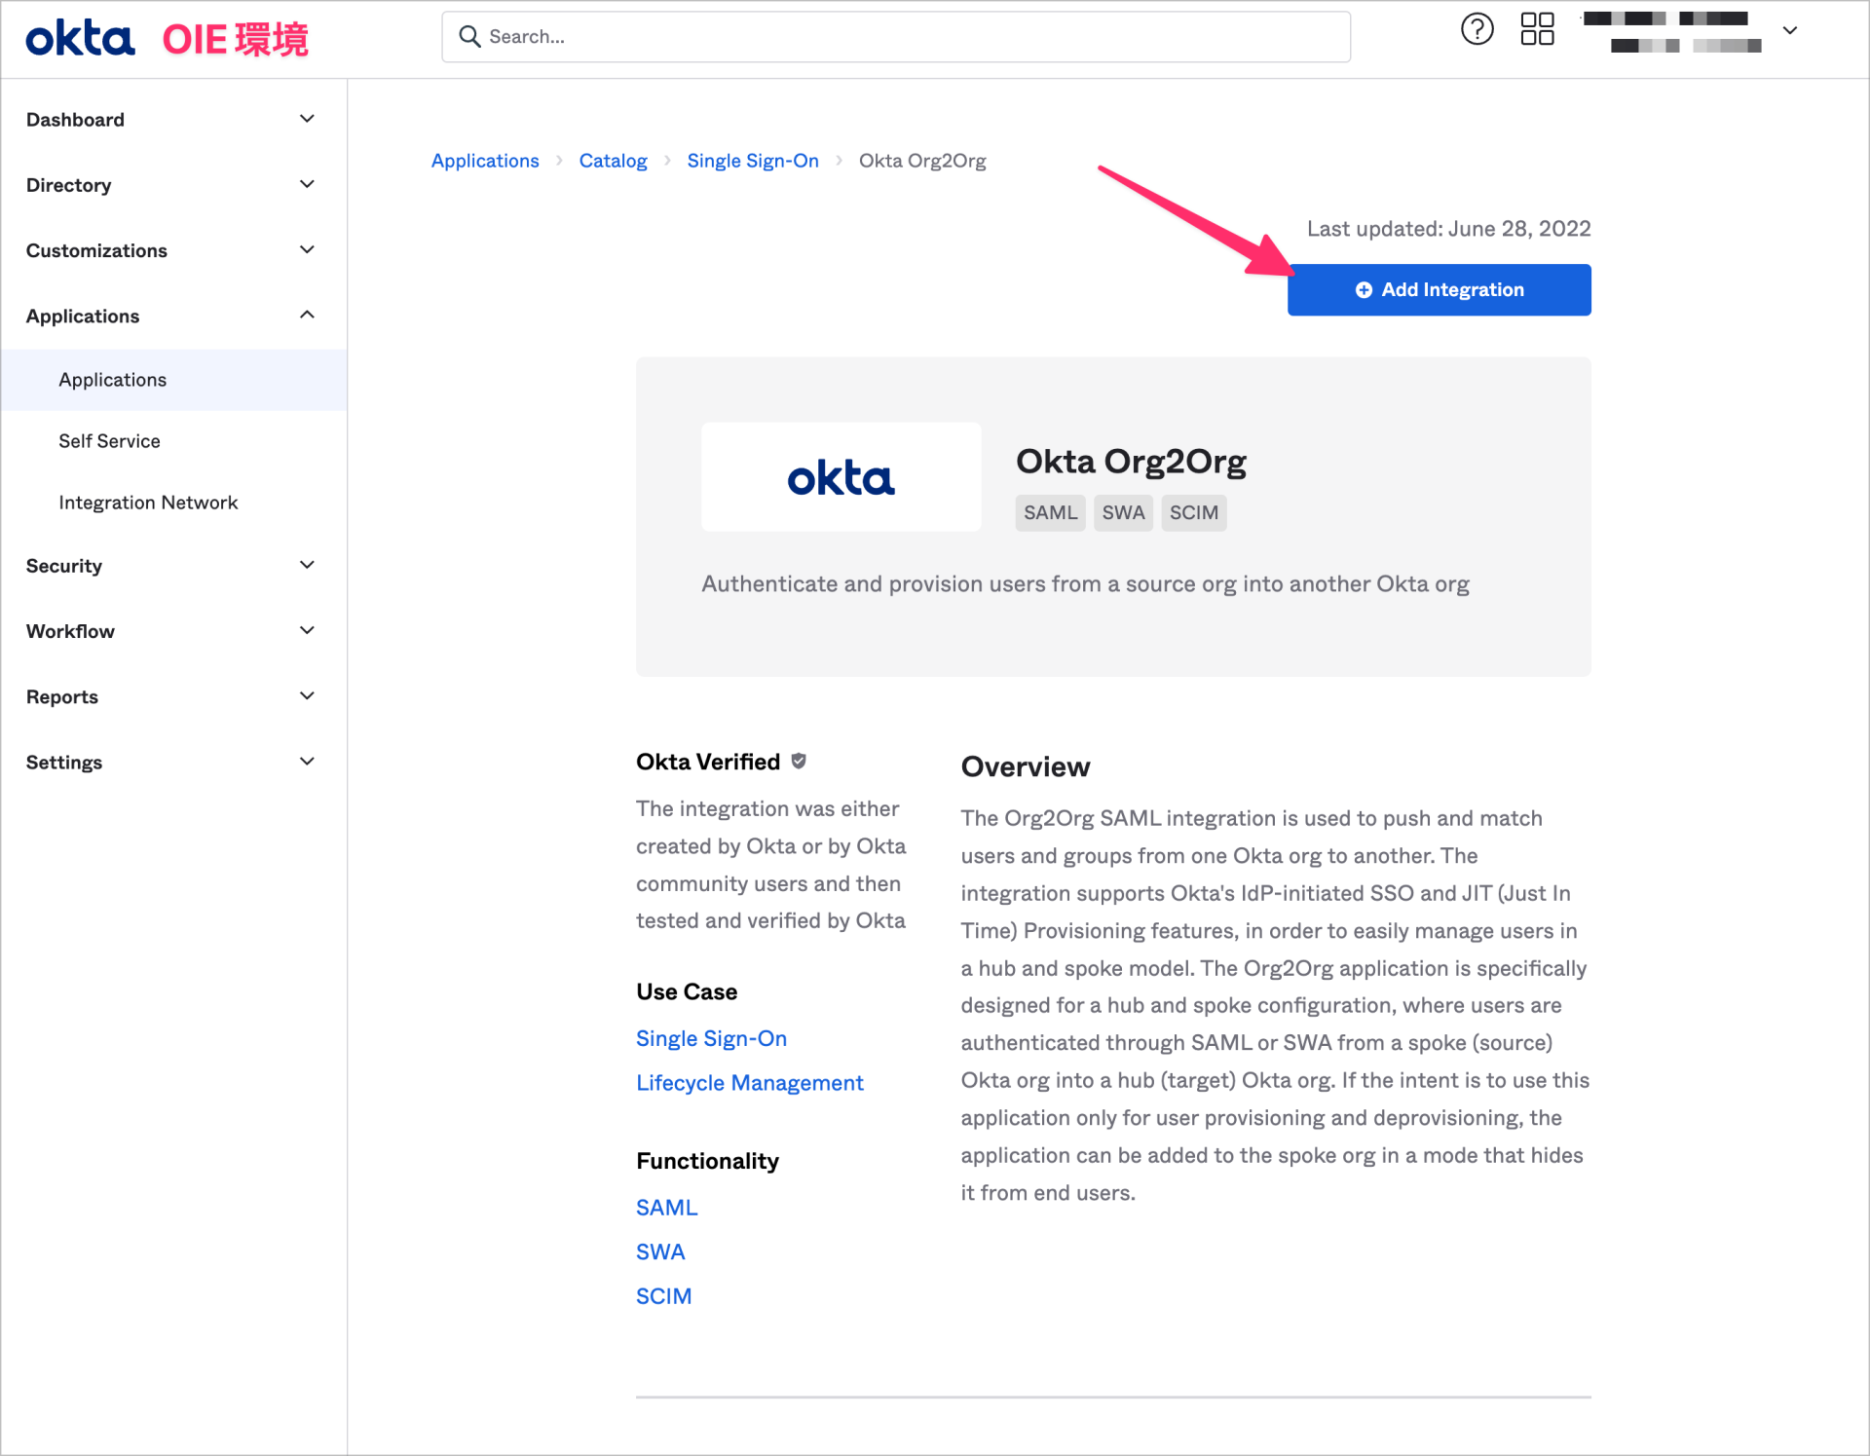Open the account menu dropdown arrow
1870x1456 pixels.
[1789, 30]
